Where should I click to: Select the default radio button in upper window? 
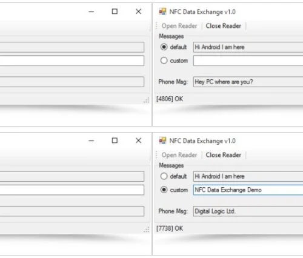(x=164, y=47)
